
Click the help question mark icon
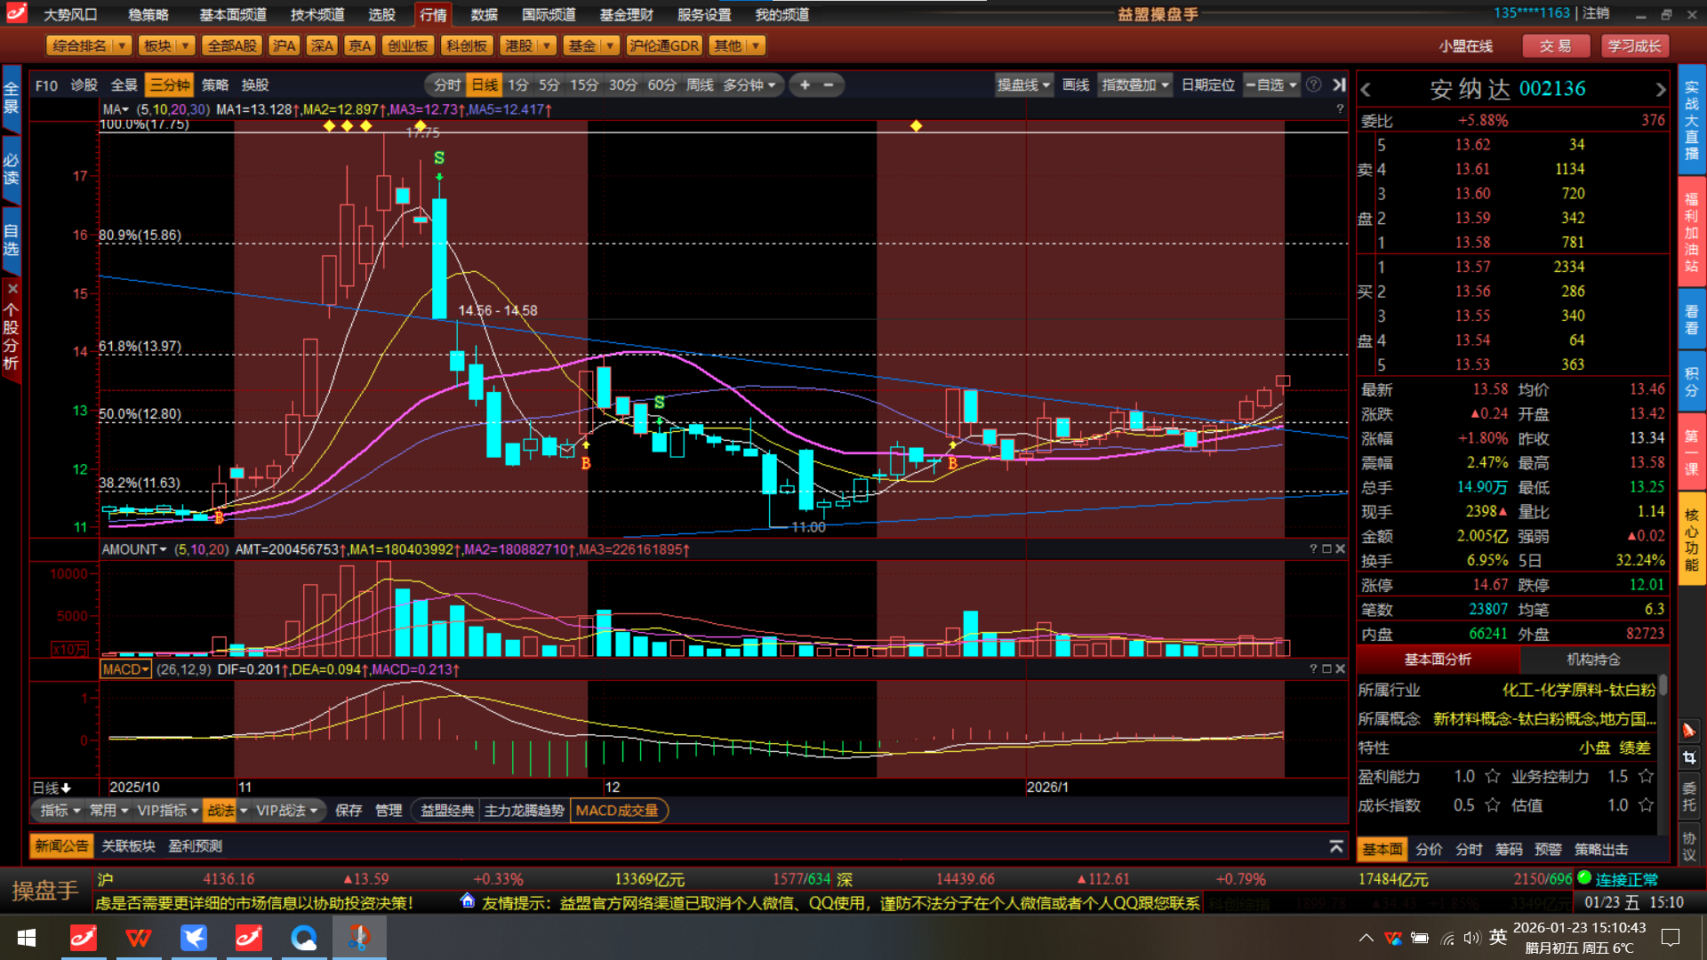pyautogui.click(x=1313, y=84)
